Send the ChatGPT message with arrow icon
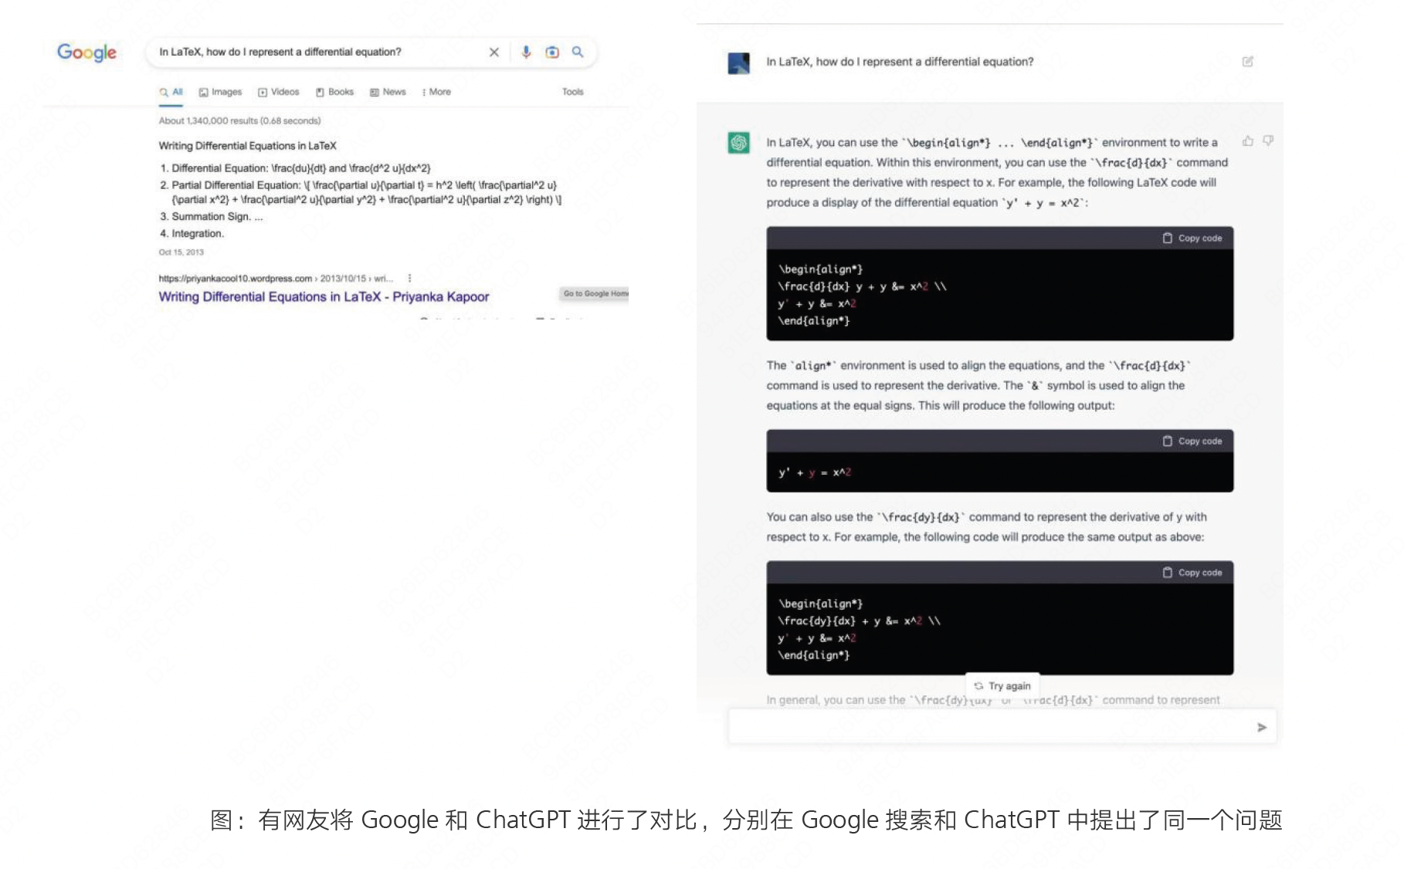Image resolution: width=1404 pixels, height=869 pixels. (x=1261, y=728)
